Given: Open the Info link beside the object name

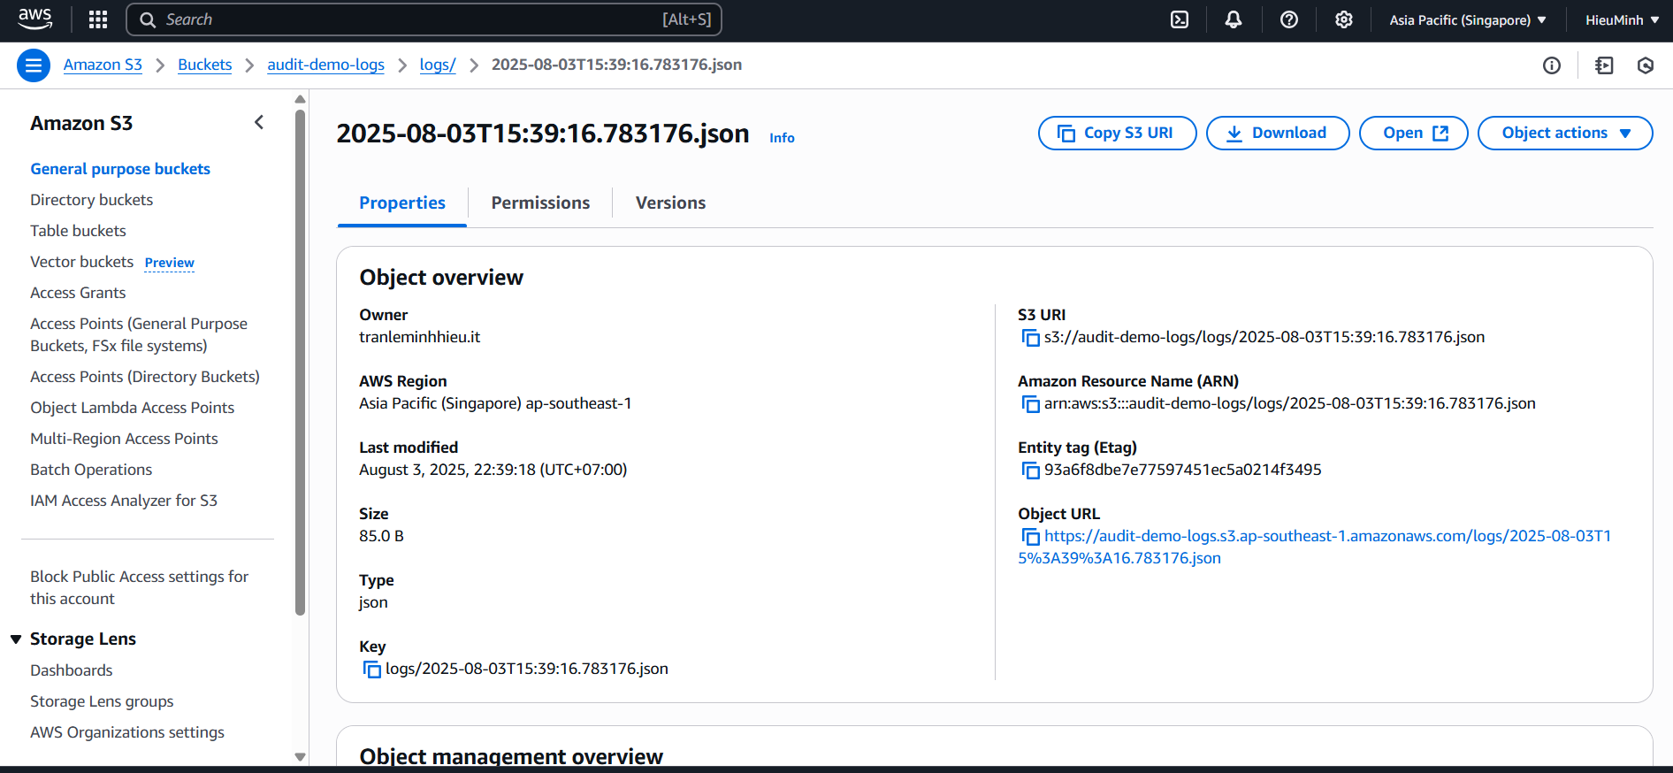Looking at the screenshot, I should [x=782, y=137].
